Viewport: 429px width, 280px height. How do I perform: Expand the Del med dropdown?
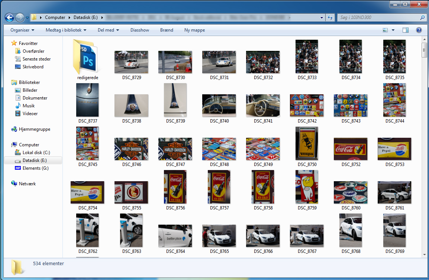tap(108, 30)
